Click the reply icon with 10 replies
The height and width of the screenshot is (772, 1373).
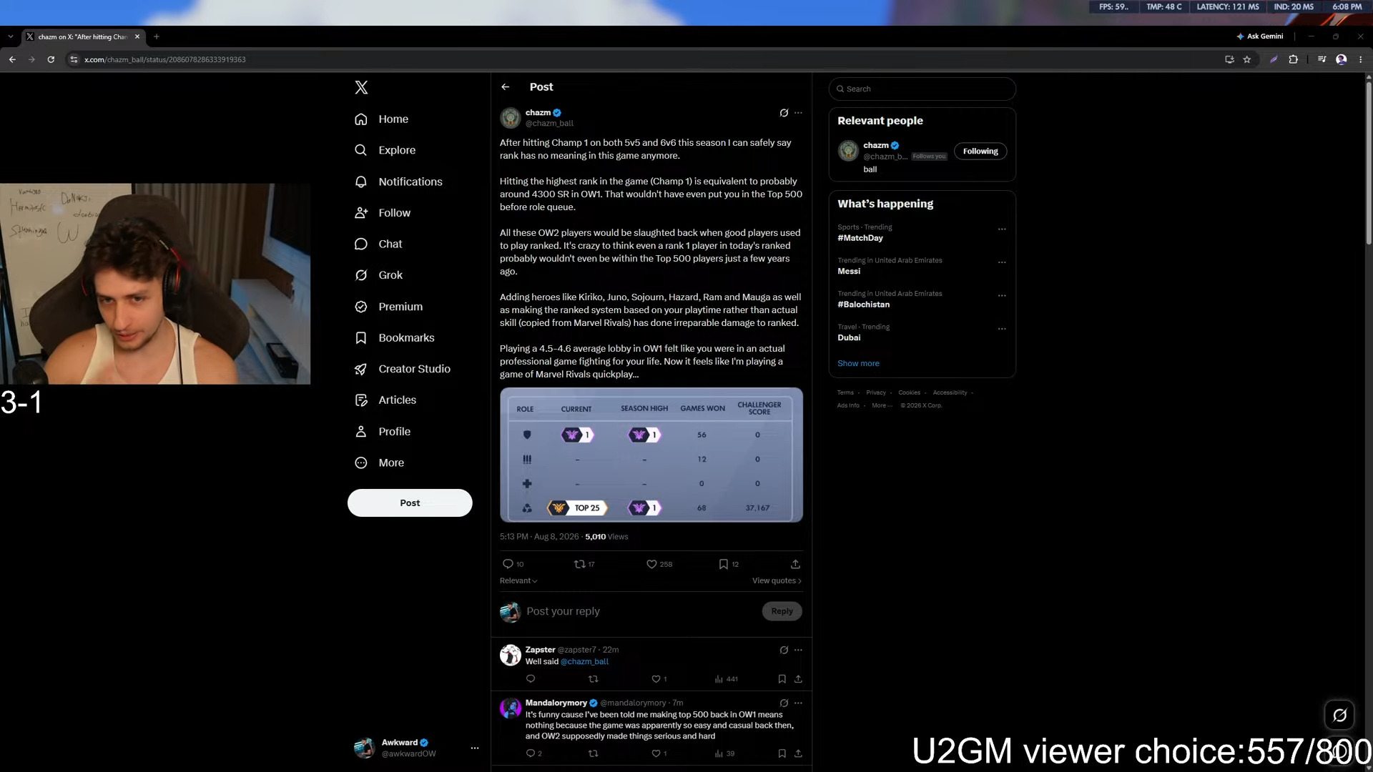(508, 564)
